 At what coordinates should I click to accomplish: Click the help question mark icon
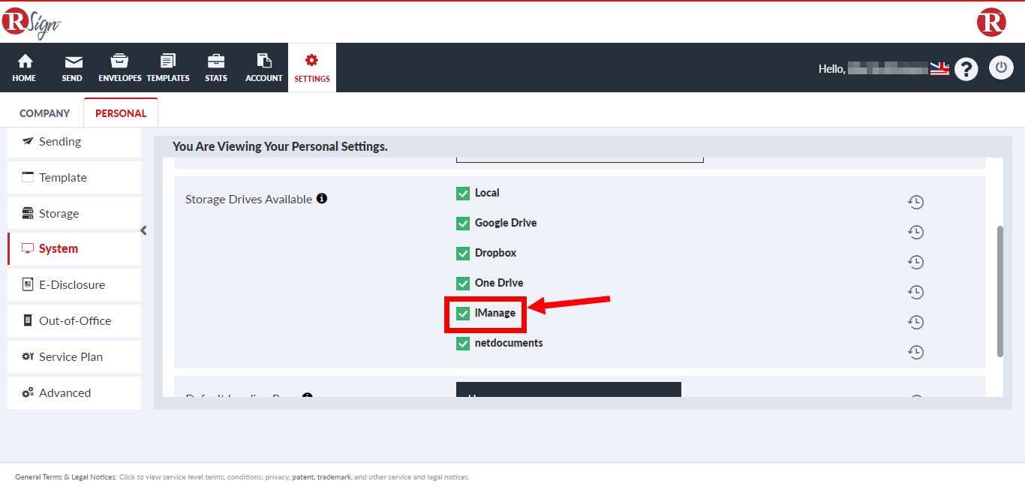[966, 69]
